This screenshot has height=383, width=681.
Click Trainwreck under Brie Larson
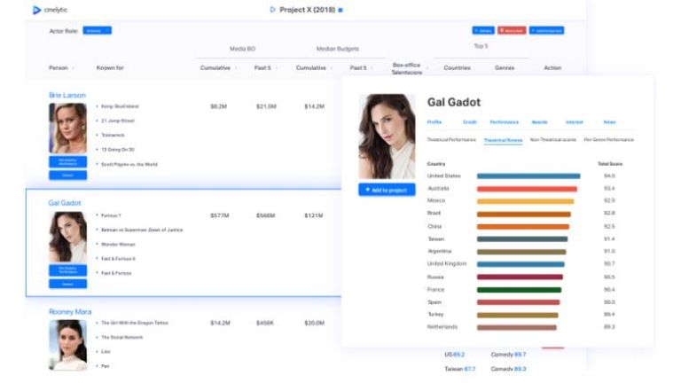(113, 135)
